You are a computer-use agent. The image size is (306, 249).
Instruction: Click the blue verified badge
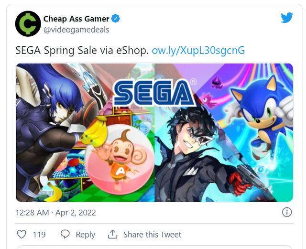116,19
